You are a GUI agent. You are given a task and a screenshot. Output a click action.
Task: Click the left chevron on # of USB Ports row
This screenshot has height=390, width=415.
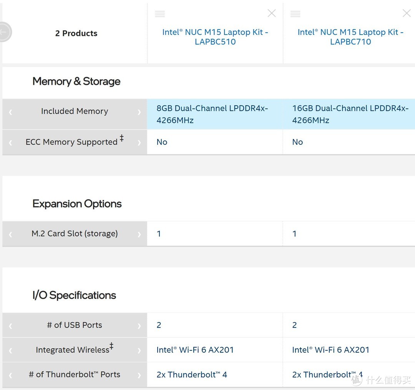(x=10, y=325)
